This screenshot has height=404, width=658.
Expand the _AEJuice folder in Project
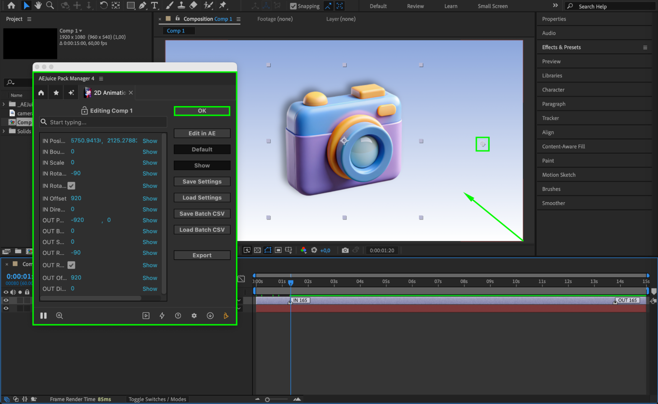[4, 104]
